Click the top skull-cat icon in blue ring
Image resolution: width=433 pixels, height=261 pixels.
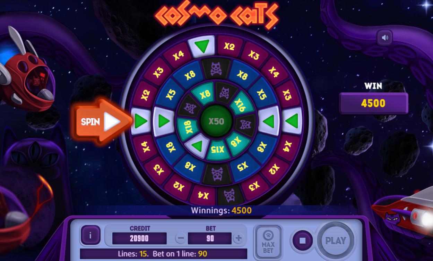pyautogui.click(x=216, y=68)
